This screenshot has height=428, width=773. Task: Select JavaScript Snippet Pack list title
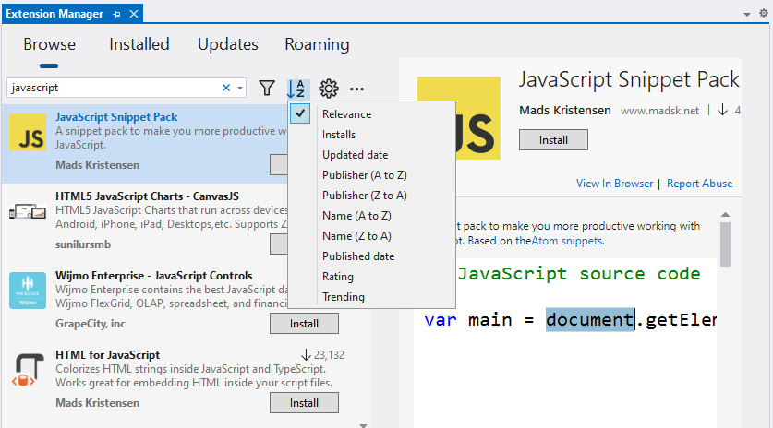coord(116,117)
